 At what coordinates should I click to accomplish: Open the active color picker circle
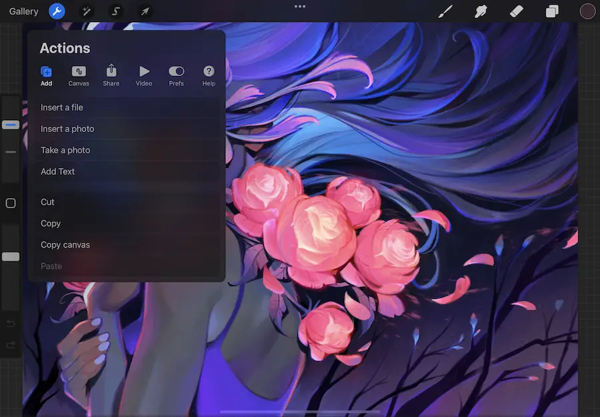pos(587,11)
